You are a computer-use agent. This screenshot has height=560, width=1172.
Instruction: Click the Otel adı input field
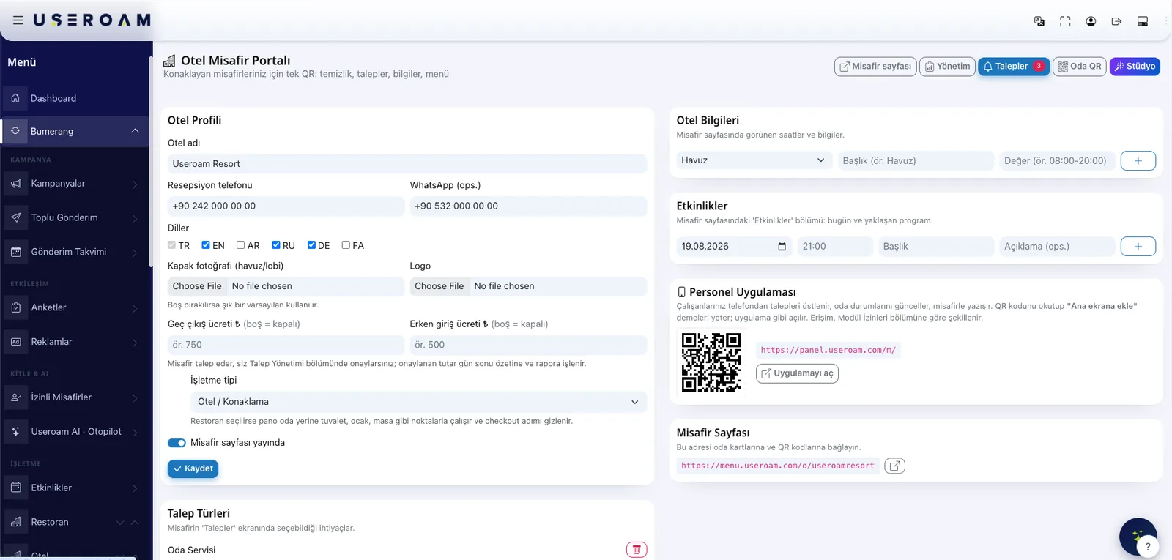tap(407, 164)
